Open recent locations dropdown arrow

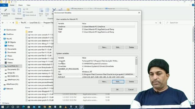coord(10,23)
